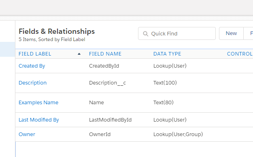
Task: Click the sort arrow next to Field Label
Action: (x=79, y=54)
